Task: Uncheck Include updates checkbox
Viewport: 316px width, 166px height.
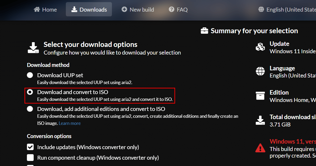Action: coord(30,147)
